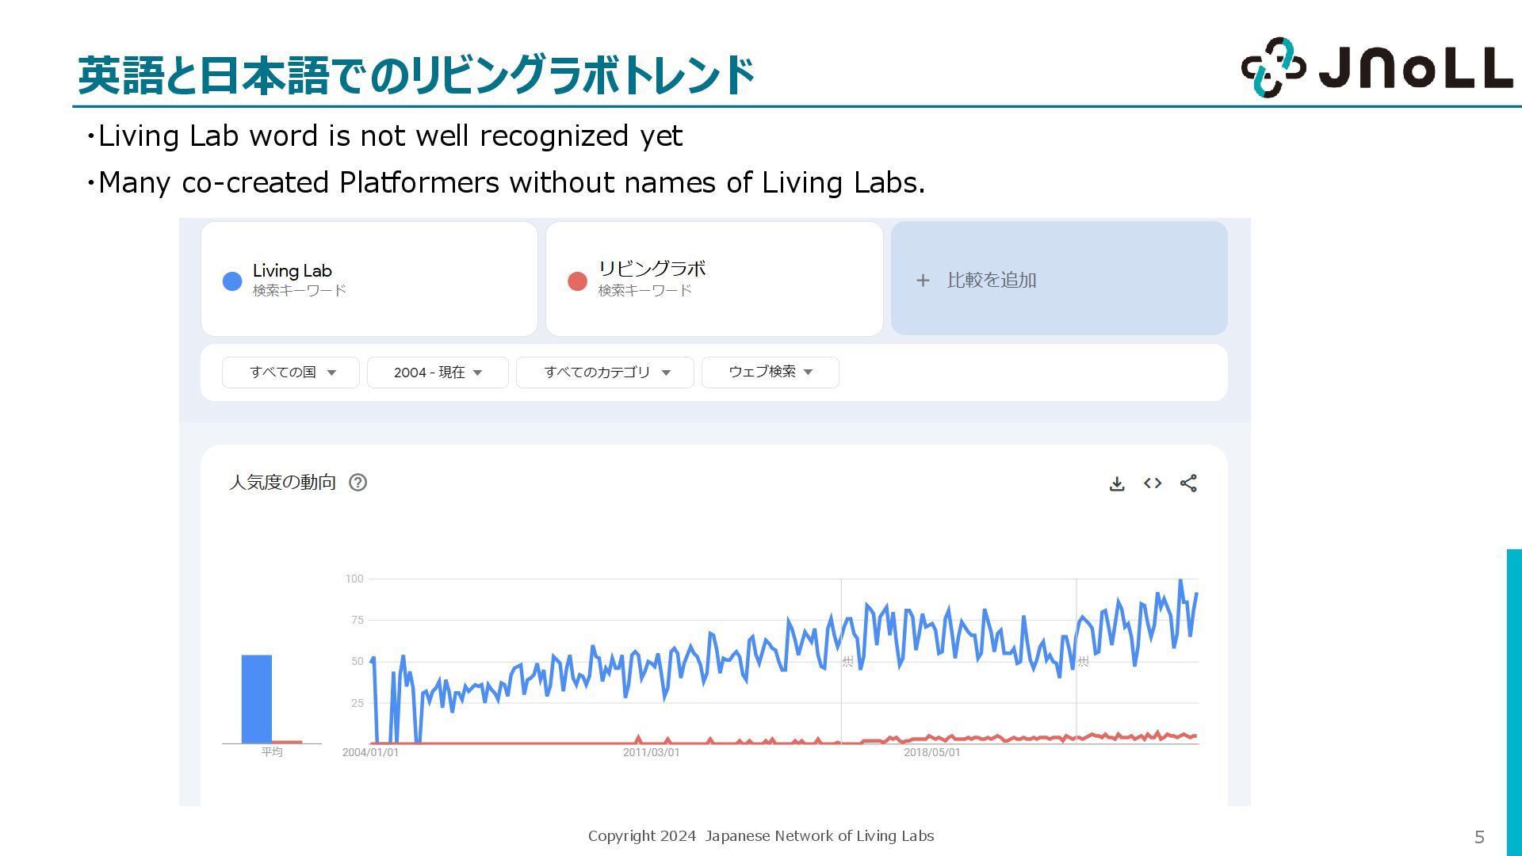The width and height of the screenshot is (1522, 856).
Task: Click the 25 y-axis label
Action: (x=358, y=704)
